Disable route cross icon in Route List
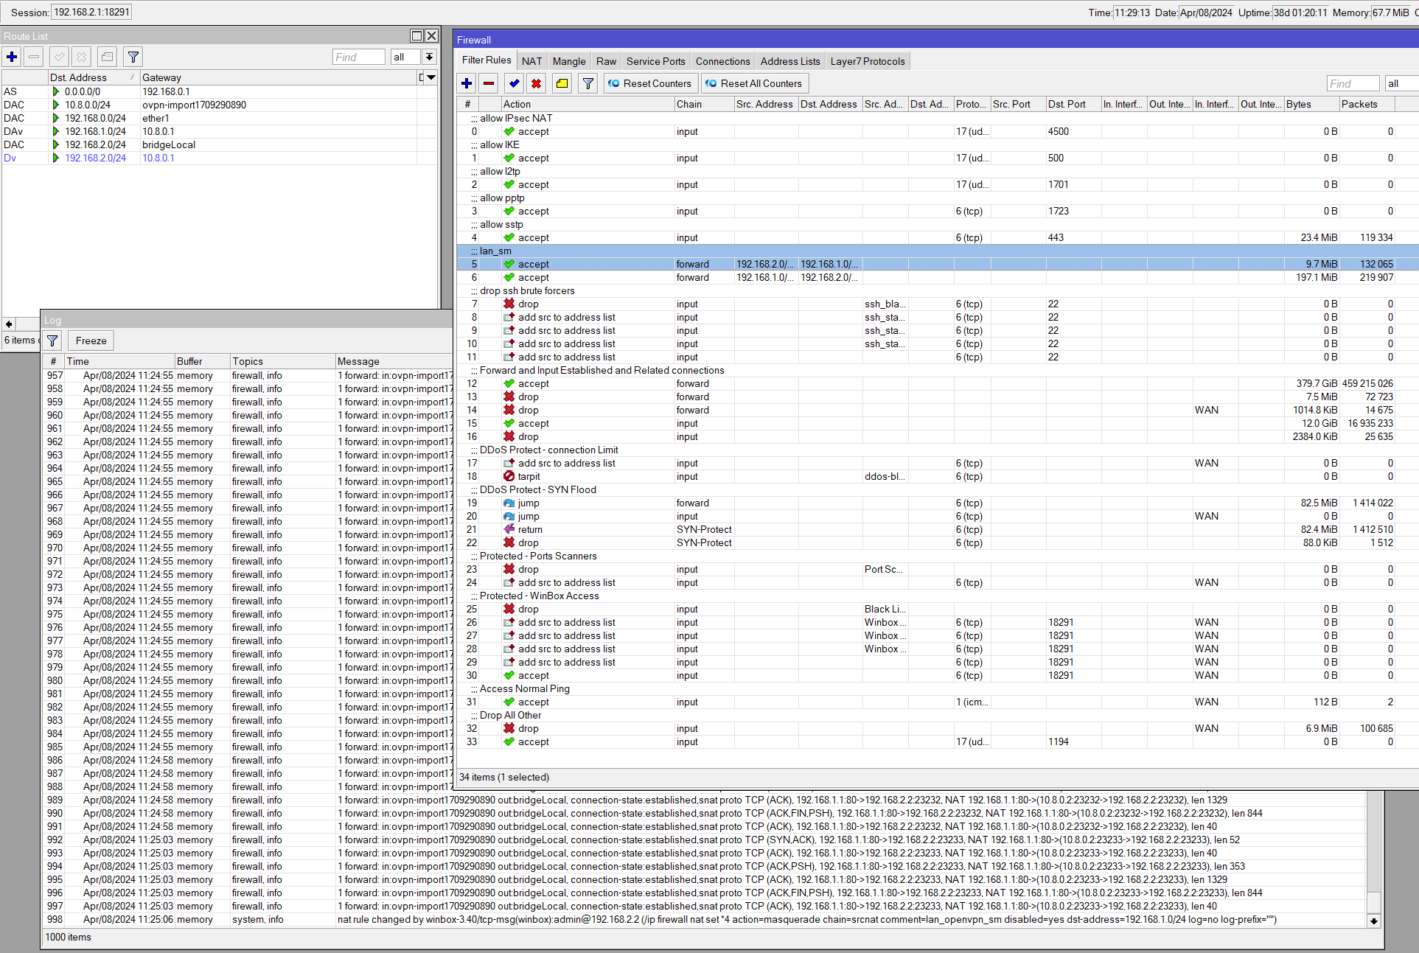The width and height of the screenshot is (1419, 953). 82,57
